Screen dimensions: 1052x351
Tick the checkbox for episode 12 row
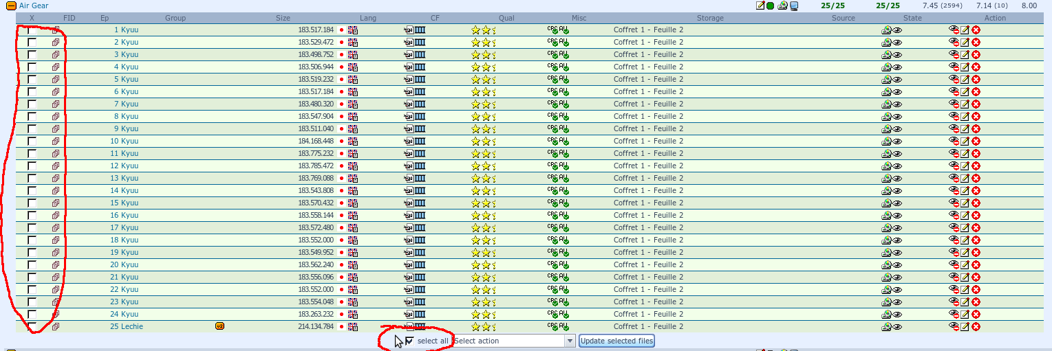[32, 166]
